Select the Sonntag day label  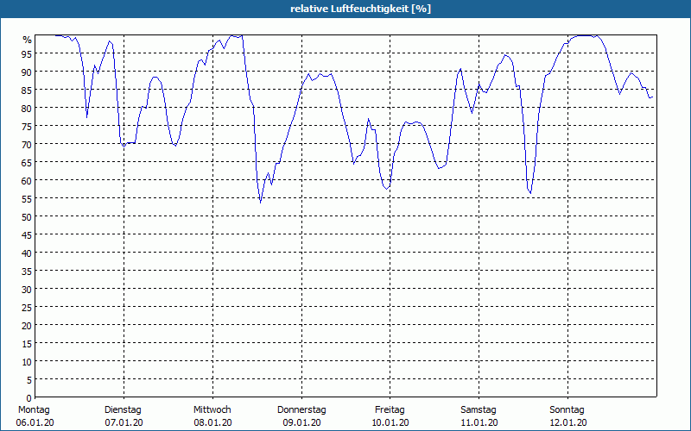tap(567, 410)
